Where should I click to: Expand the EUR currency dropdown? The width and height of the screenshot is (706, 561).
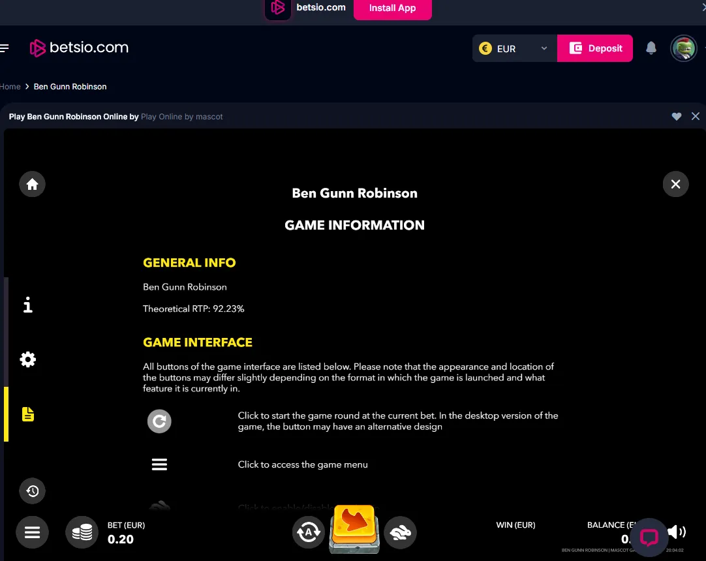point(515,48)
